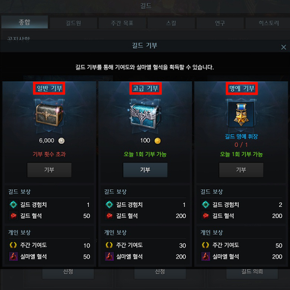Viewport: 290px width, 290px height.
Task: Click the gold coin icon next to 100
Action: [x=158, y=141]
